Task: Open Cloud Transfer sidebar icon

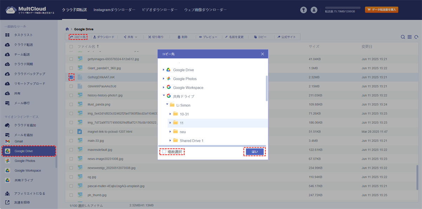Action: point(7,45)
